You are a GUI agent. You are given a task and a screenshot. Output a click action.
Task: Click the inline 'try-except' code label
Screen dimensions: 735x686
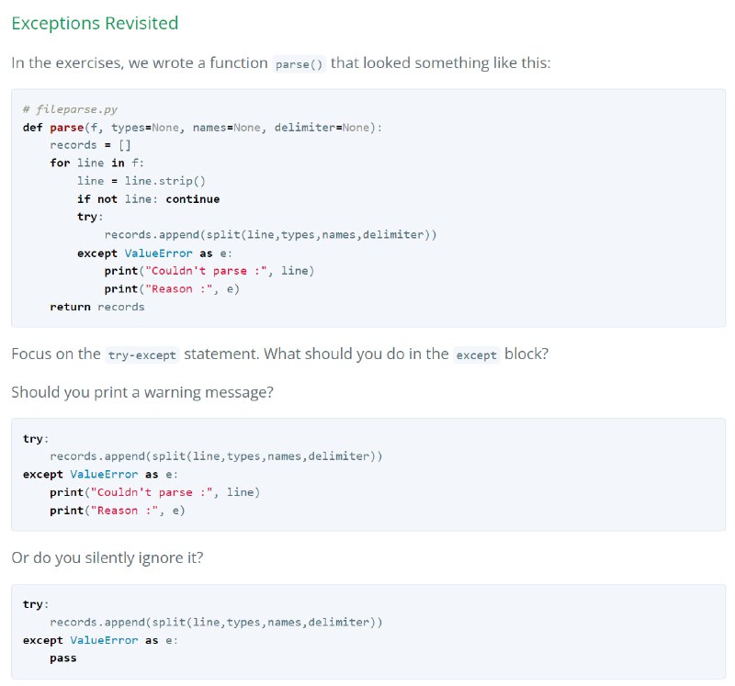pos(142,355)
